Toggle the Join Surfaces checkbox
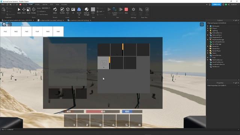The image size is (240, 135). (38, 15)
